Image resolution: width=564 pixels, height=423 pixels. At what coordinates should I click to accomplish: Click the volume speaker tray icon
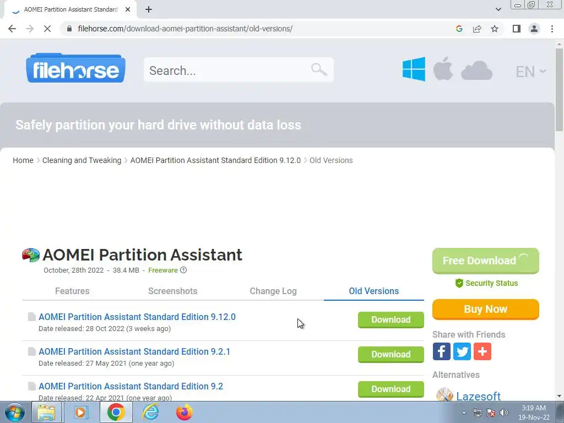pyautogui.click(x=504, y=413)
